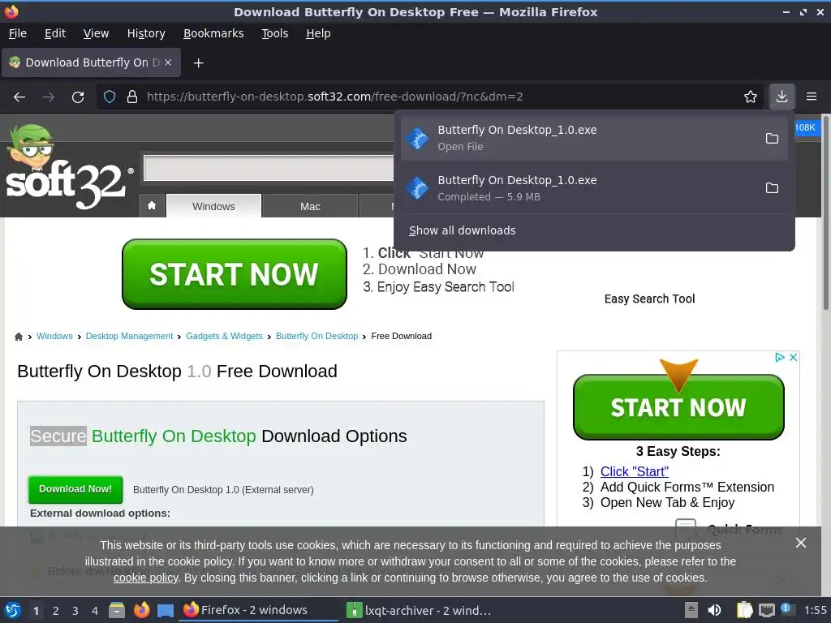This screenshot has width=831, height=623.
Task: Show first Butterfly download in folder
Action: 773,138
